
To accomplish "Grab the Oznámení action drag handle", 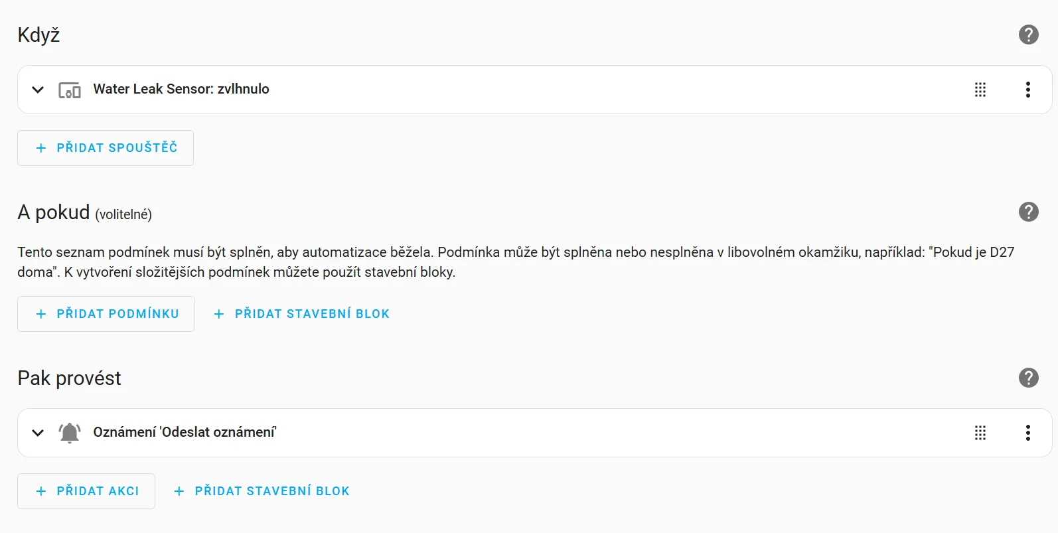I will [980, 433].
